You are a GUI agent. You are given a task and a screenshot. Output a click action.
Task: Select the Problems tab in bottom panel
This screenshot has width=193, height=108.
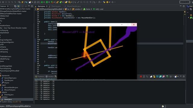[x=40, y=76]
